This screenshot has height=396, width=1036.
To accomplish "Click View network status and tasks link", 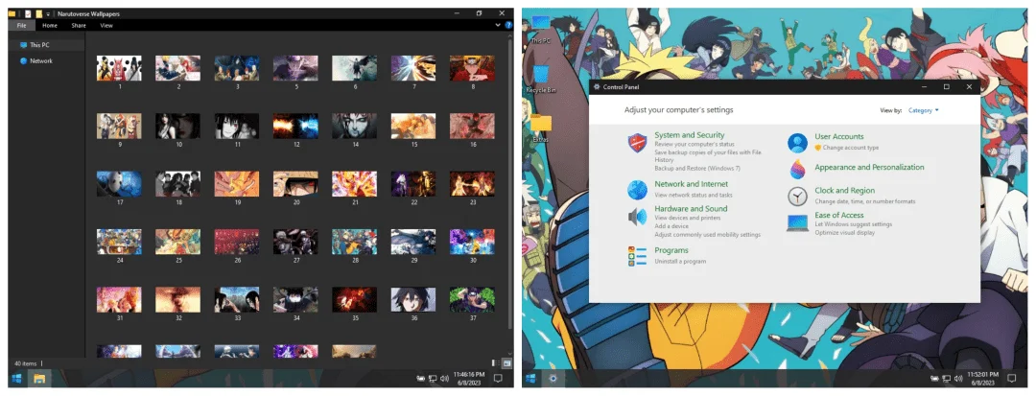I will pos(694,195).
